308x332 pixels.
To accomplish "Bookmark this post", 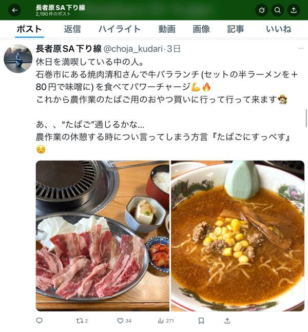I will click(201, 321).
